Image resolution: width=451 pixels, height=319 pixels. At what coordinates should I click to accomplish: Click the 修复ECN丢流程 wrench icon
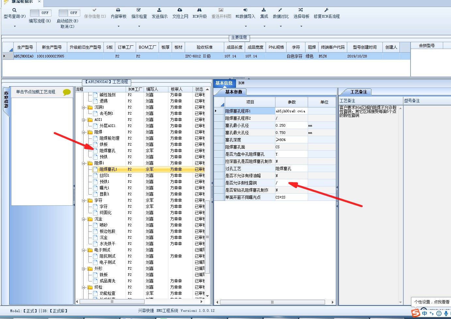[x=326, y=10]
